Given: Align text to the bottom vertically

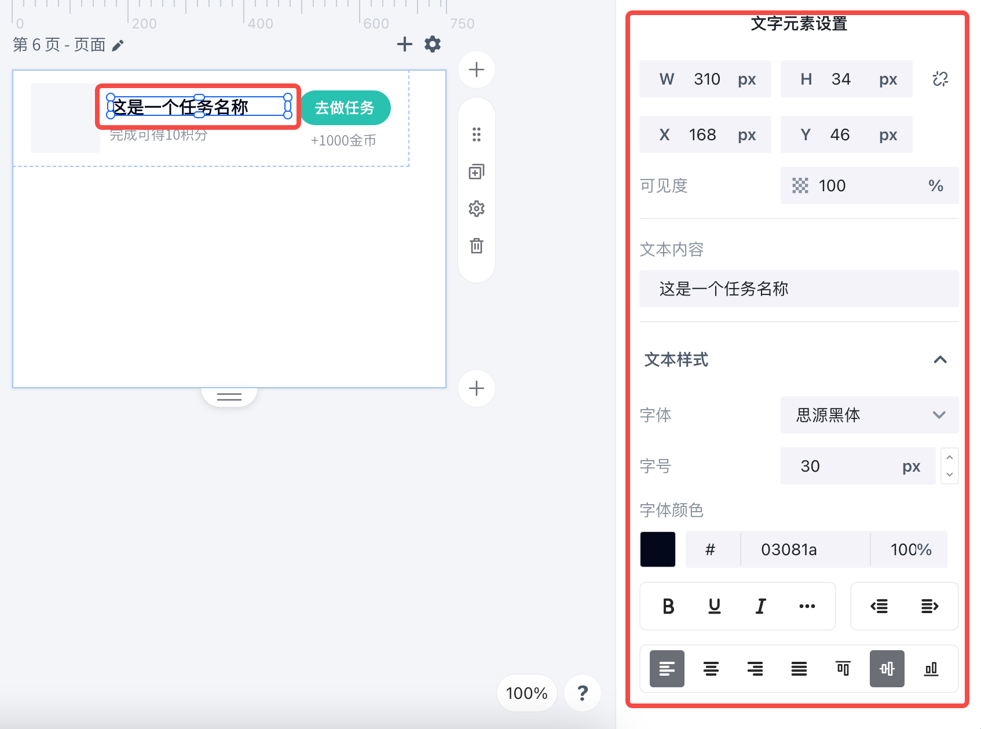Looking at the screenshot, I should (931, 669).
